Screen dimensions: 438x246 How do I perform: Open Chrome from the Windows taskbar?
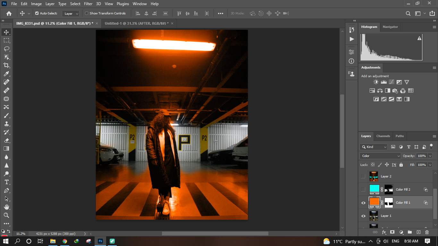pos(65,241)
